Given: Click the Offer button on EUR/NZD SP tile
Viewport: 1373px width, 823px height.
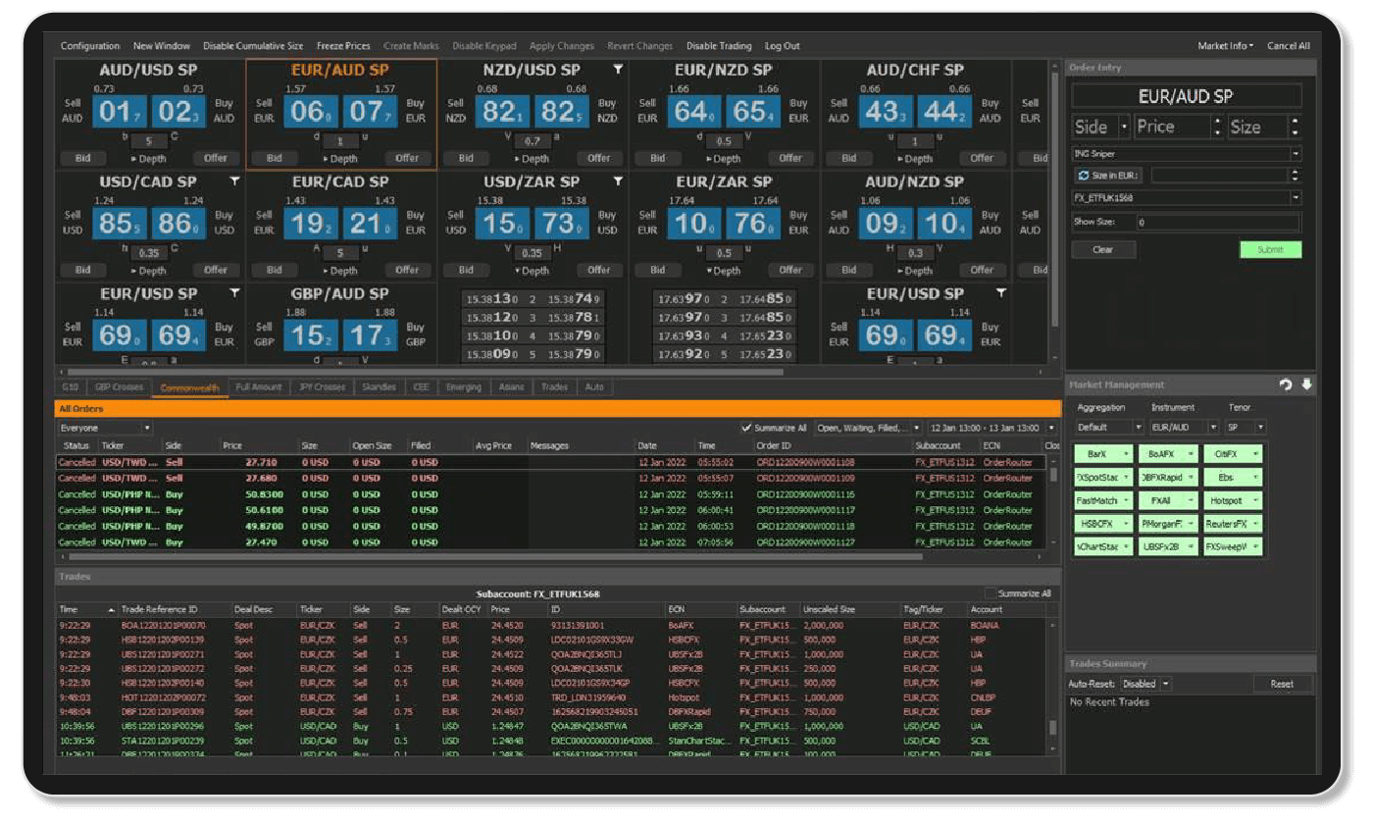Looking at the screenshot, I should (x=790, y=158).
